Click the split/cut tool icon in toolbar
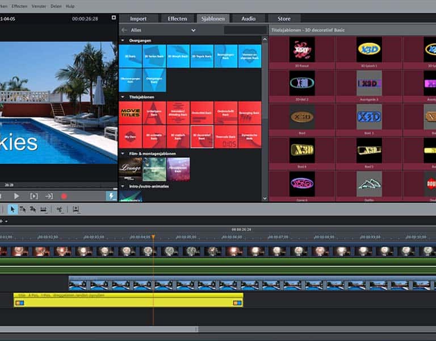Screen dimensions: 436x341 tap(59, 210)
